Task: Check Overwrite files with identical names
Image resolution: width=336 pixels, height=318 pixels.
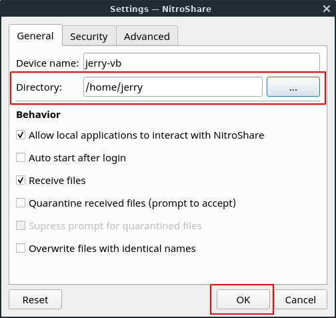Action: click(x=21, y=248)
